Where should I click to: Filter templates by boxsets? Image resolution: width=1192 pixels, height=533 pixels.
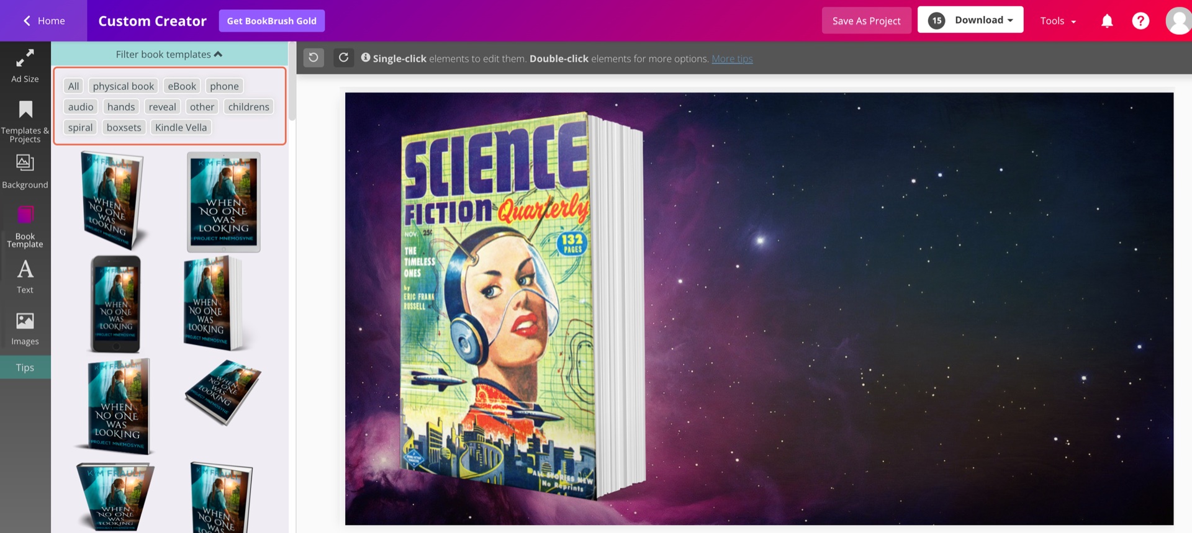124,127
